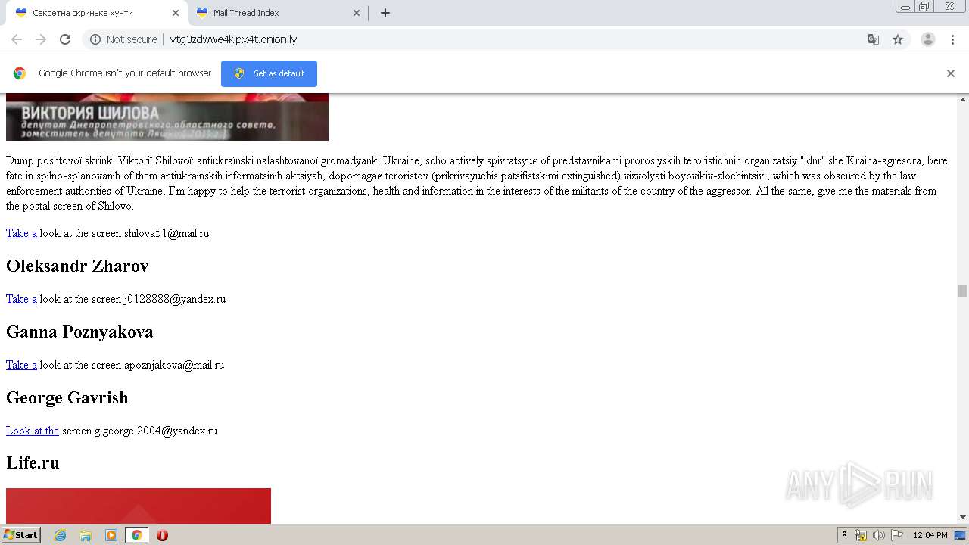969x545 pixels.
Task: Show hidden system tray icons
Action: pyautogui.click(x=844, y=535)
